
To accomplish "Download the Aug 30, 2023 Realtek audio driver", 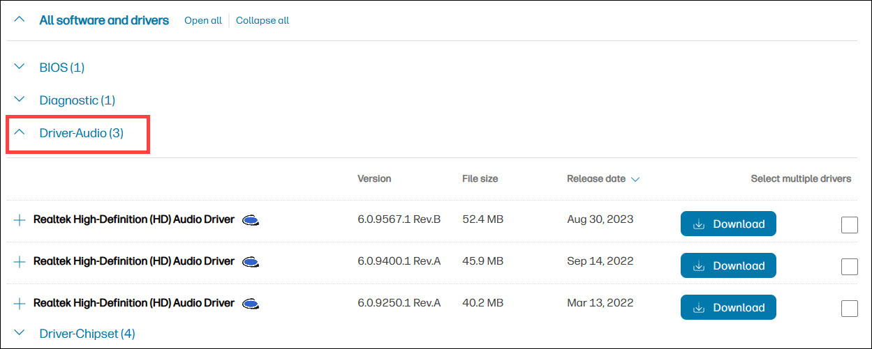I will click(728, 224).
